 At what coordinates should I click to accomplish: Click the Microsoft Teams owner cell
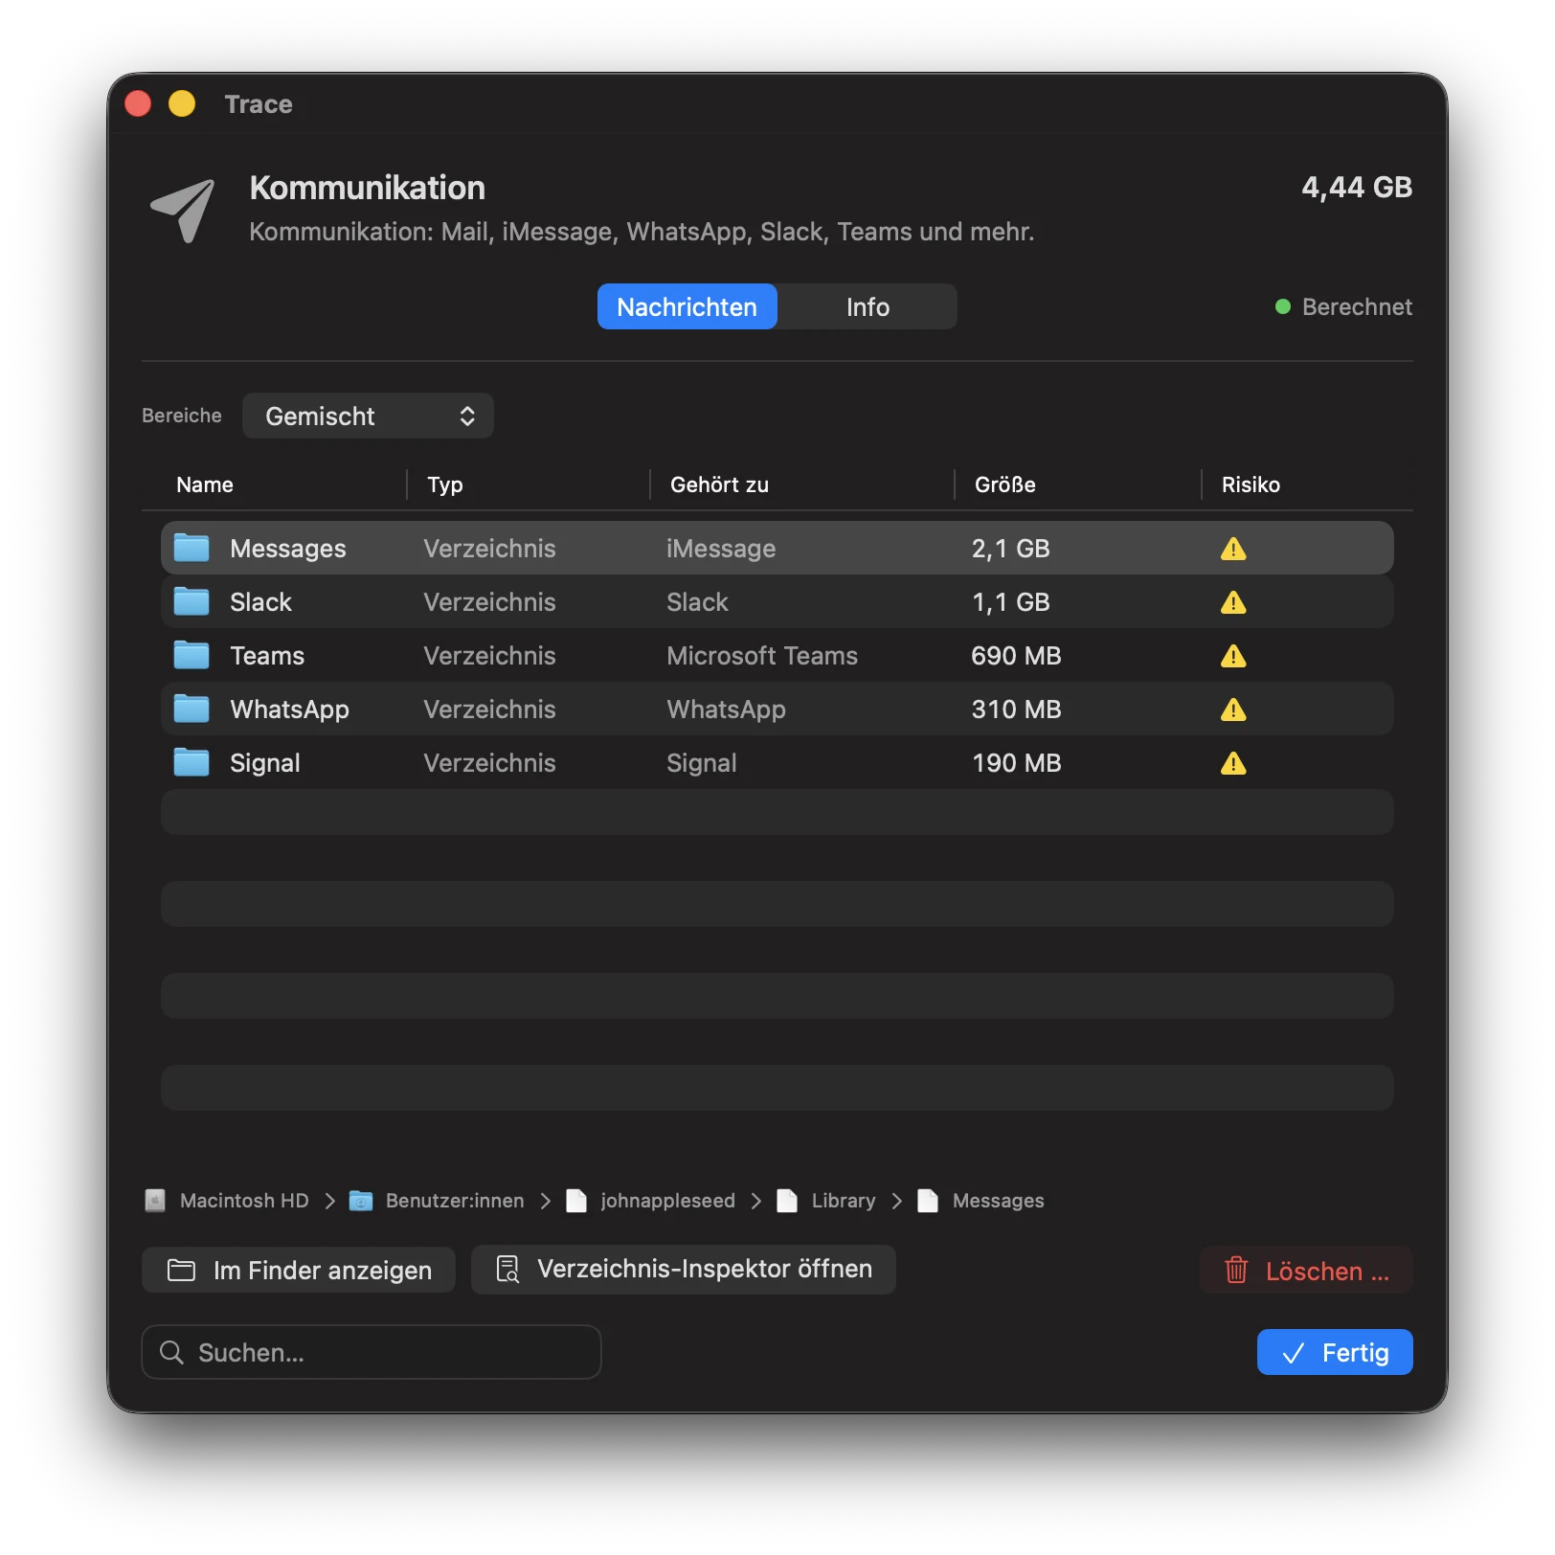point(762,656)
